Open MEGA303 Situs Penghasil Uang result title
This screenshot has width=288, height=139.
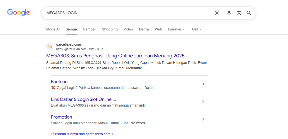pyautogui.click(x=115, y=56)
